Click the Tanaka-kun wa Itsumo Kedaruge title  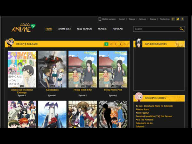pyautogui.click(x=22, y=91)
